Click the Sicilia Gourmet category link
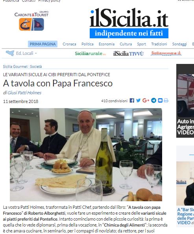194x234 pixels. point(15,67)
